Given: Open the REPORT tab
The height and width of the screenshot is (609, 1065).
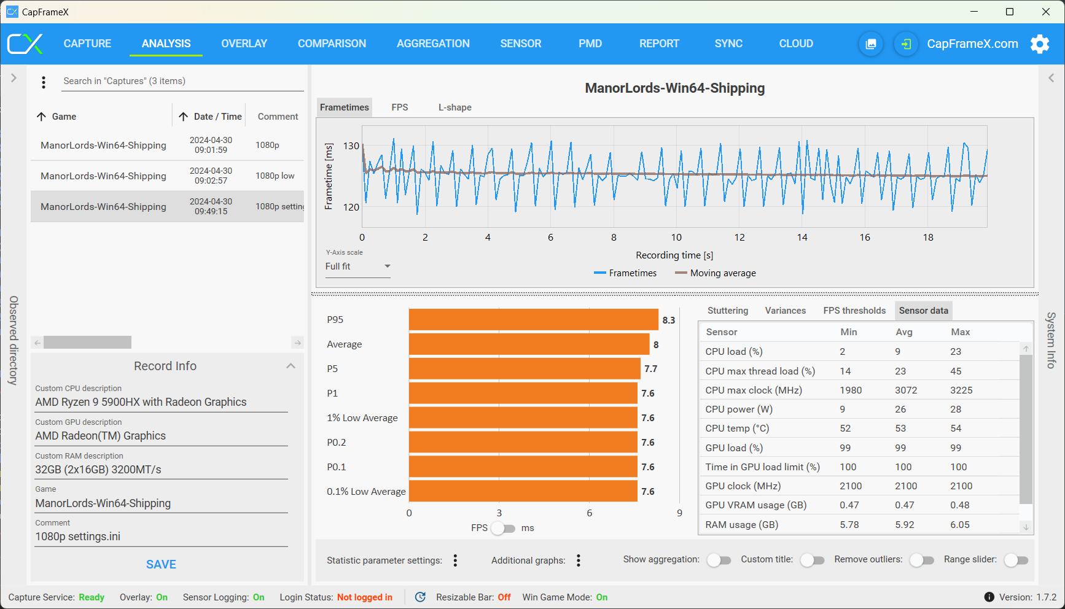Looking at the screenshot, I should tap(659, 44).
